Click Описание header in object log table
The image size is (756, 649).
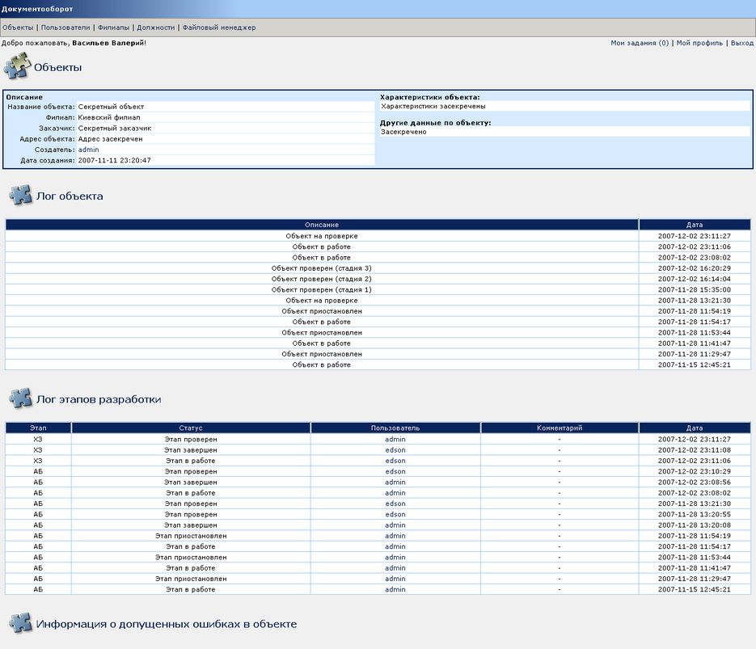tap(322, 225)
